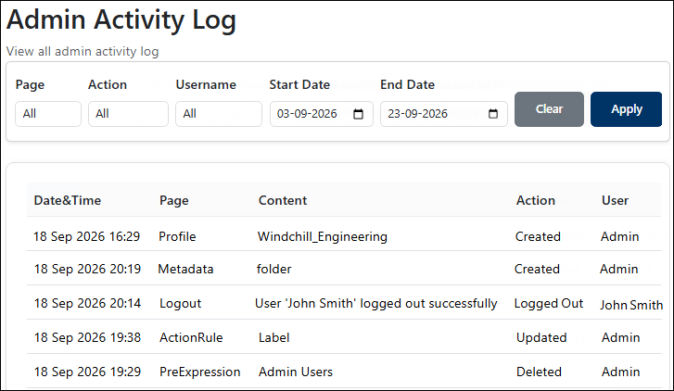Open the Username filter dropdown
Viewport: 674px width, 391px height.
pyautogui.click(x=219, y=114)
